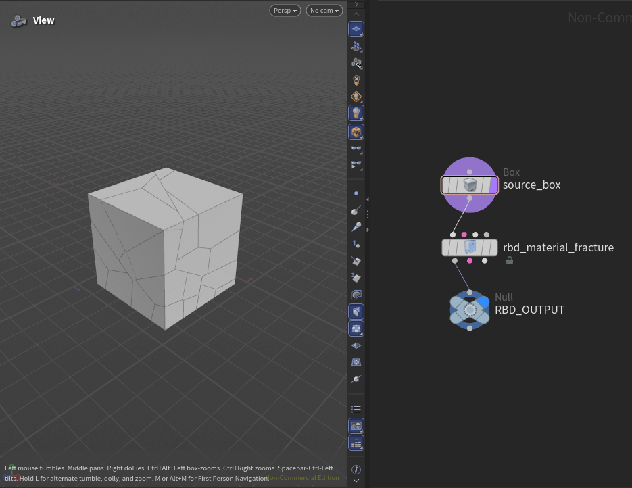Click the fractured cube in the viewport
The image size is (632, 488).
165,248
